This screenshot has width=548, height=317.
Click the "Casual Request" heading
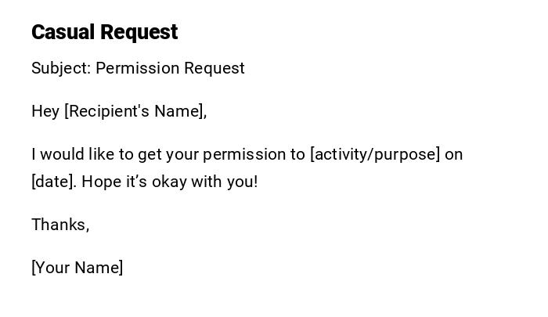(104, 32)
